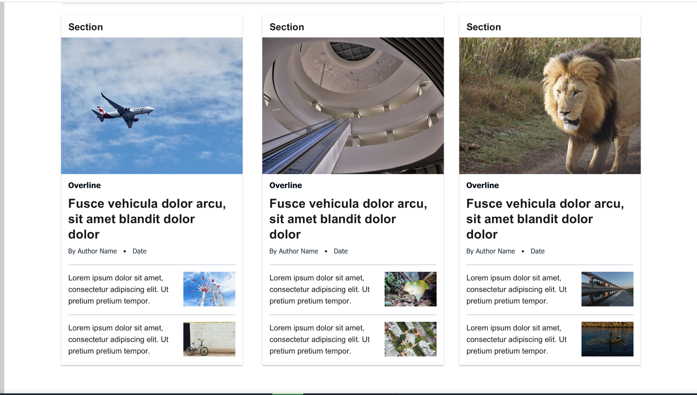Image resolution: width=697 pixels, height=395 pixels.
Task: Click the headline under the lion image
Action: point(545,219)
